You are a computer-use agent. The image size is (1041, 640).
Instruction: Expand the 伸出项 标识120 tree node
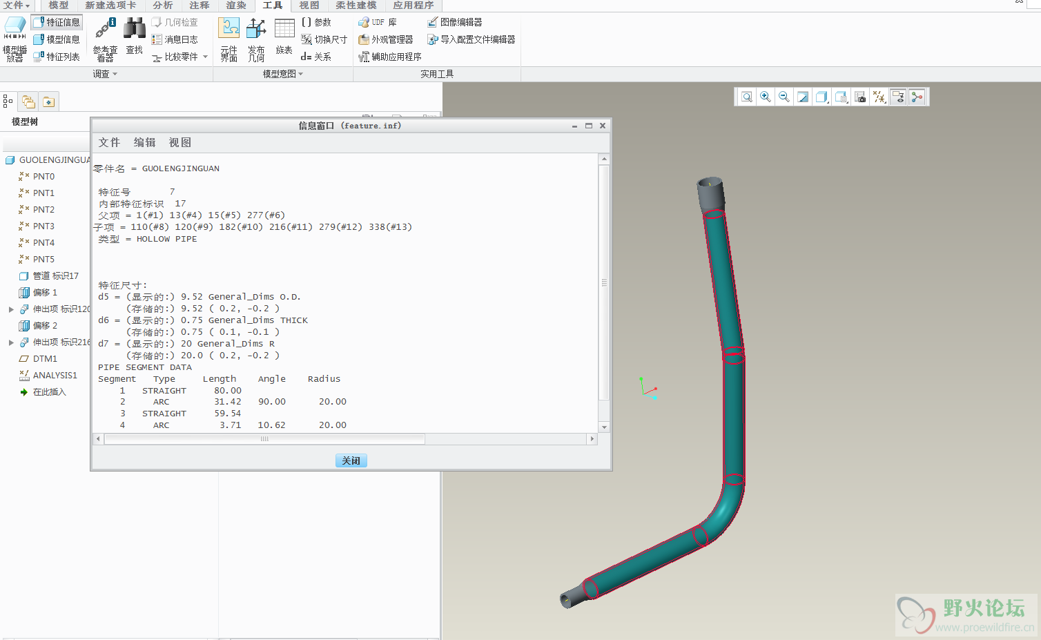click(11, 309)
